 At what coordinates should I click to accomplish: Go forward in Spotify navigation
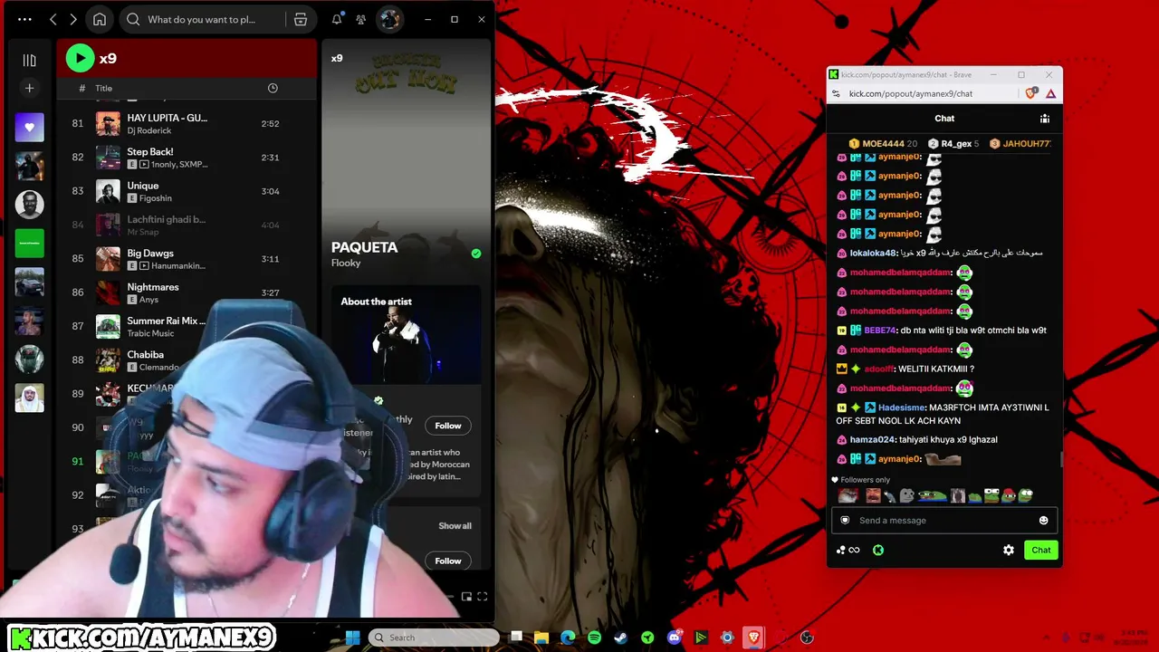pos(73,19)
